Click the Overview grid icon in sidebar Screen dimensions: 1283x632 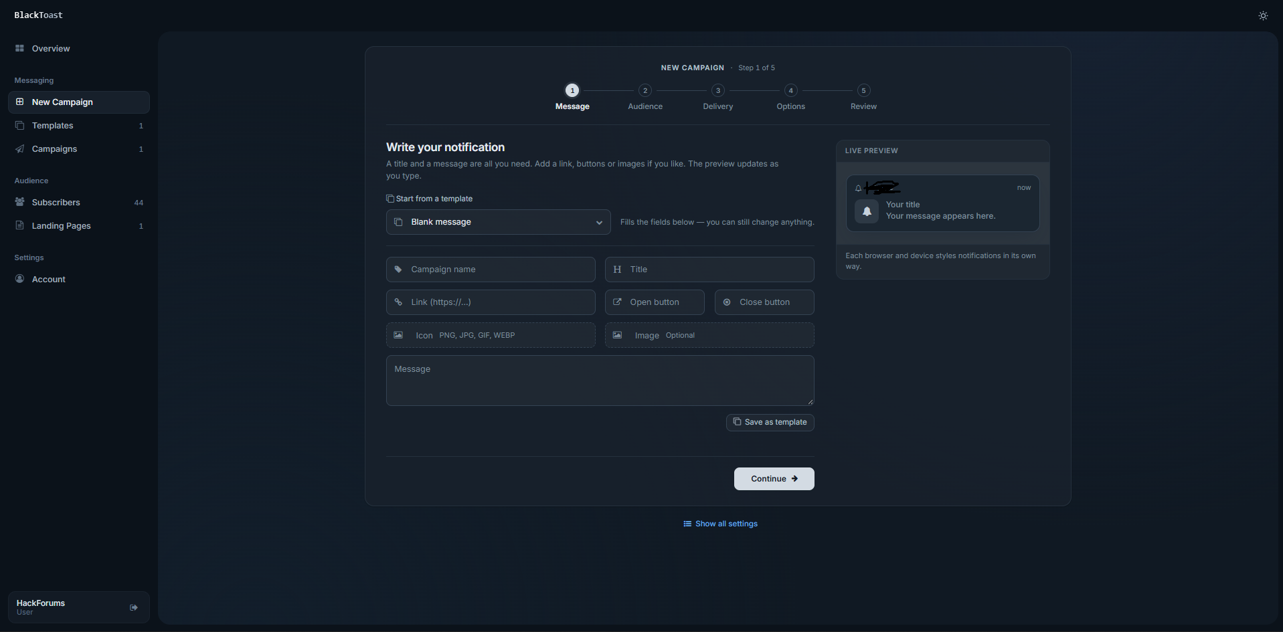point(19,48)
